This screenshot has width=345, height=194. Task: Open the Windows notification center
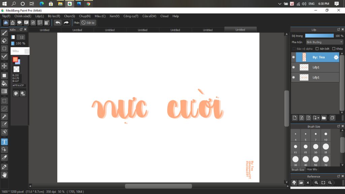tap(337, 4)
